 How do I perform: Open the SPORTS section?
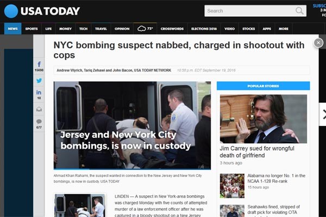32,29
